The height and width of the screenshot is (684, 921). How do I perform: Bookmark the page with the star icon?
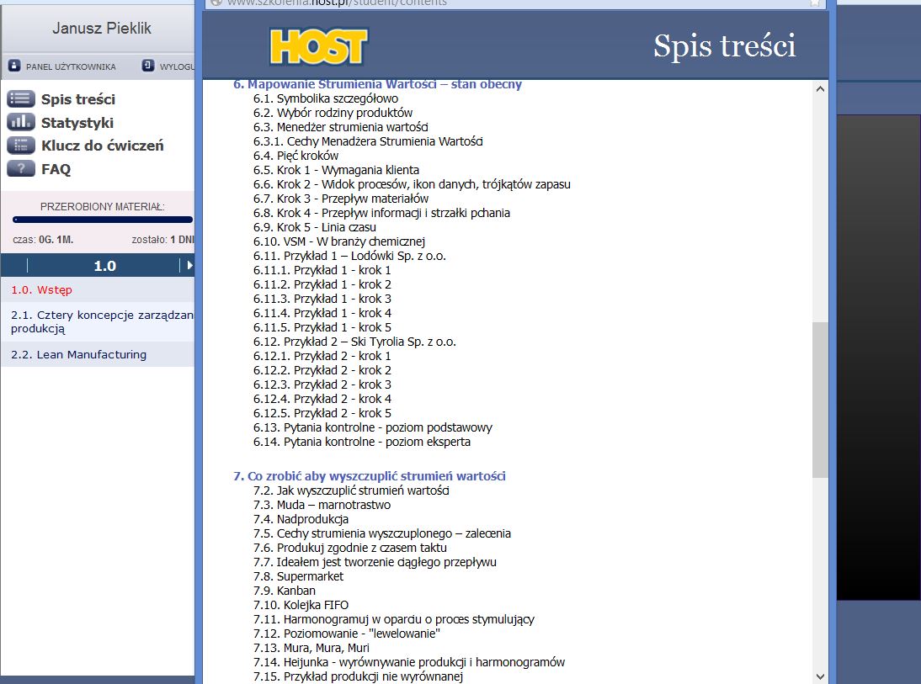tap(814, 3)
